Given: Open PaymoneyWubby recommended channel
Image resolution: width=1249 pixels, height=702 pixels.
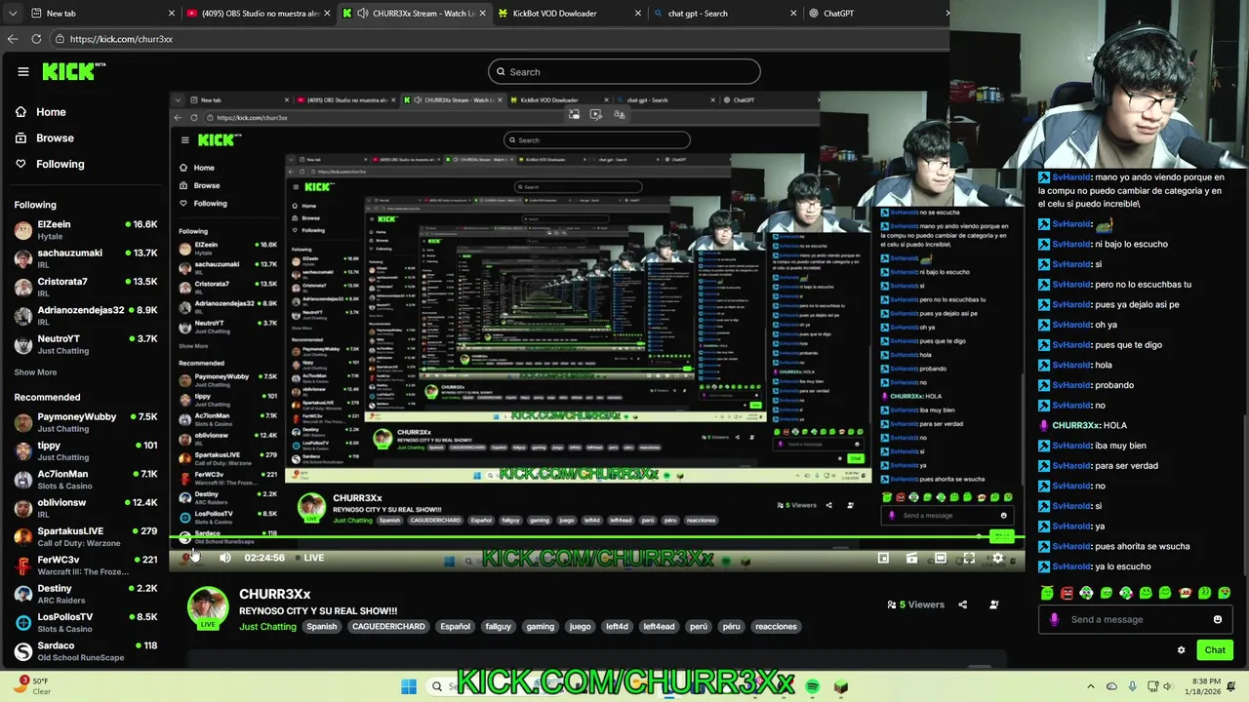Looking at the screenshot, I should tap(86, 422).
